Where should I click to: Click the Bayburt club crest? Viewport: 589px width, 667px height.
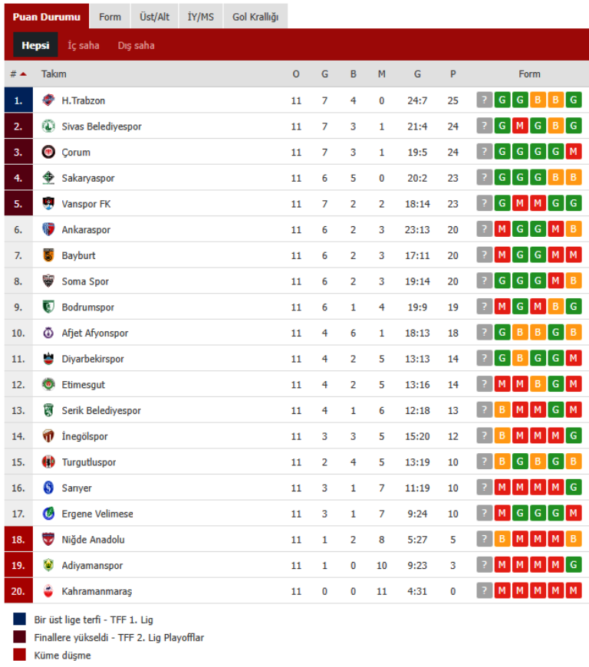(x=48, y=255)
